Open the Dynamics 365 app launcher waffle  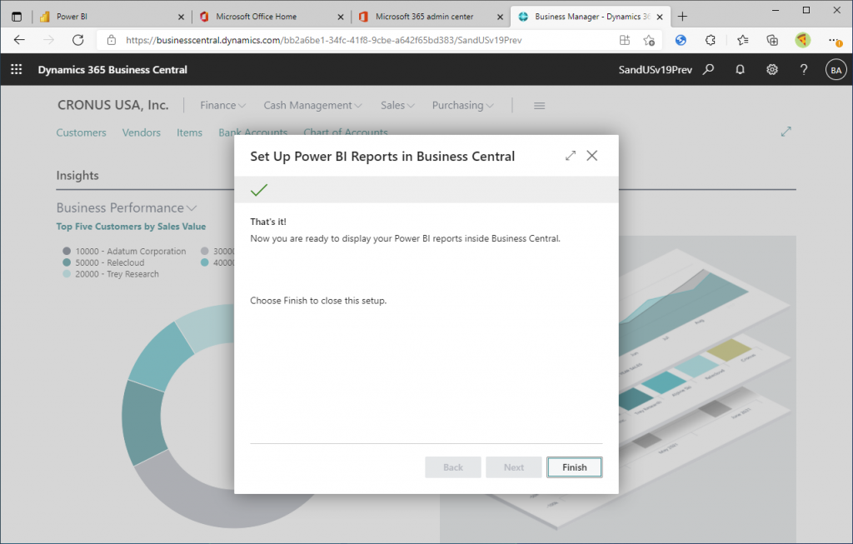tap(16, 70)
